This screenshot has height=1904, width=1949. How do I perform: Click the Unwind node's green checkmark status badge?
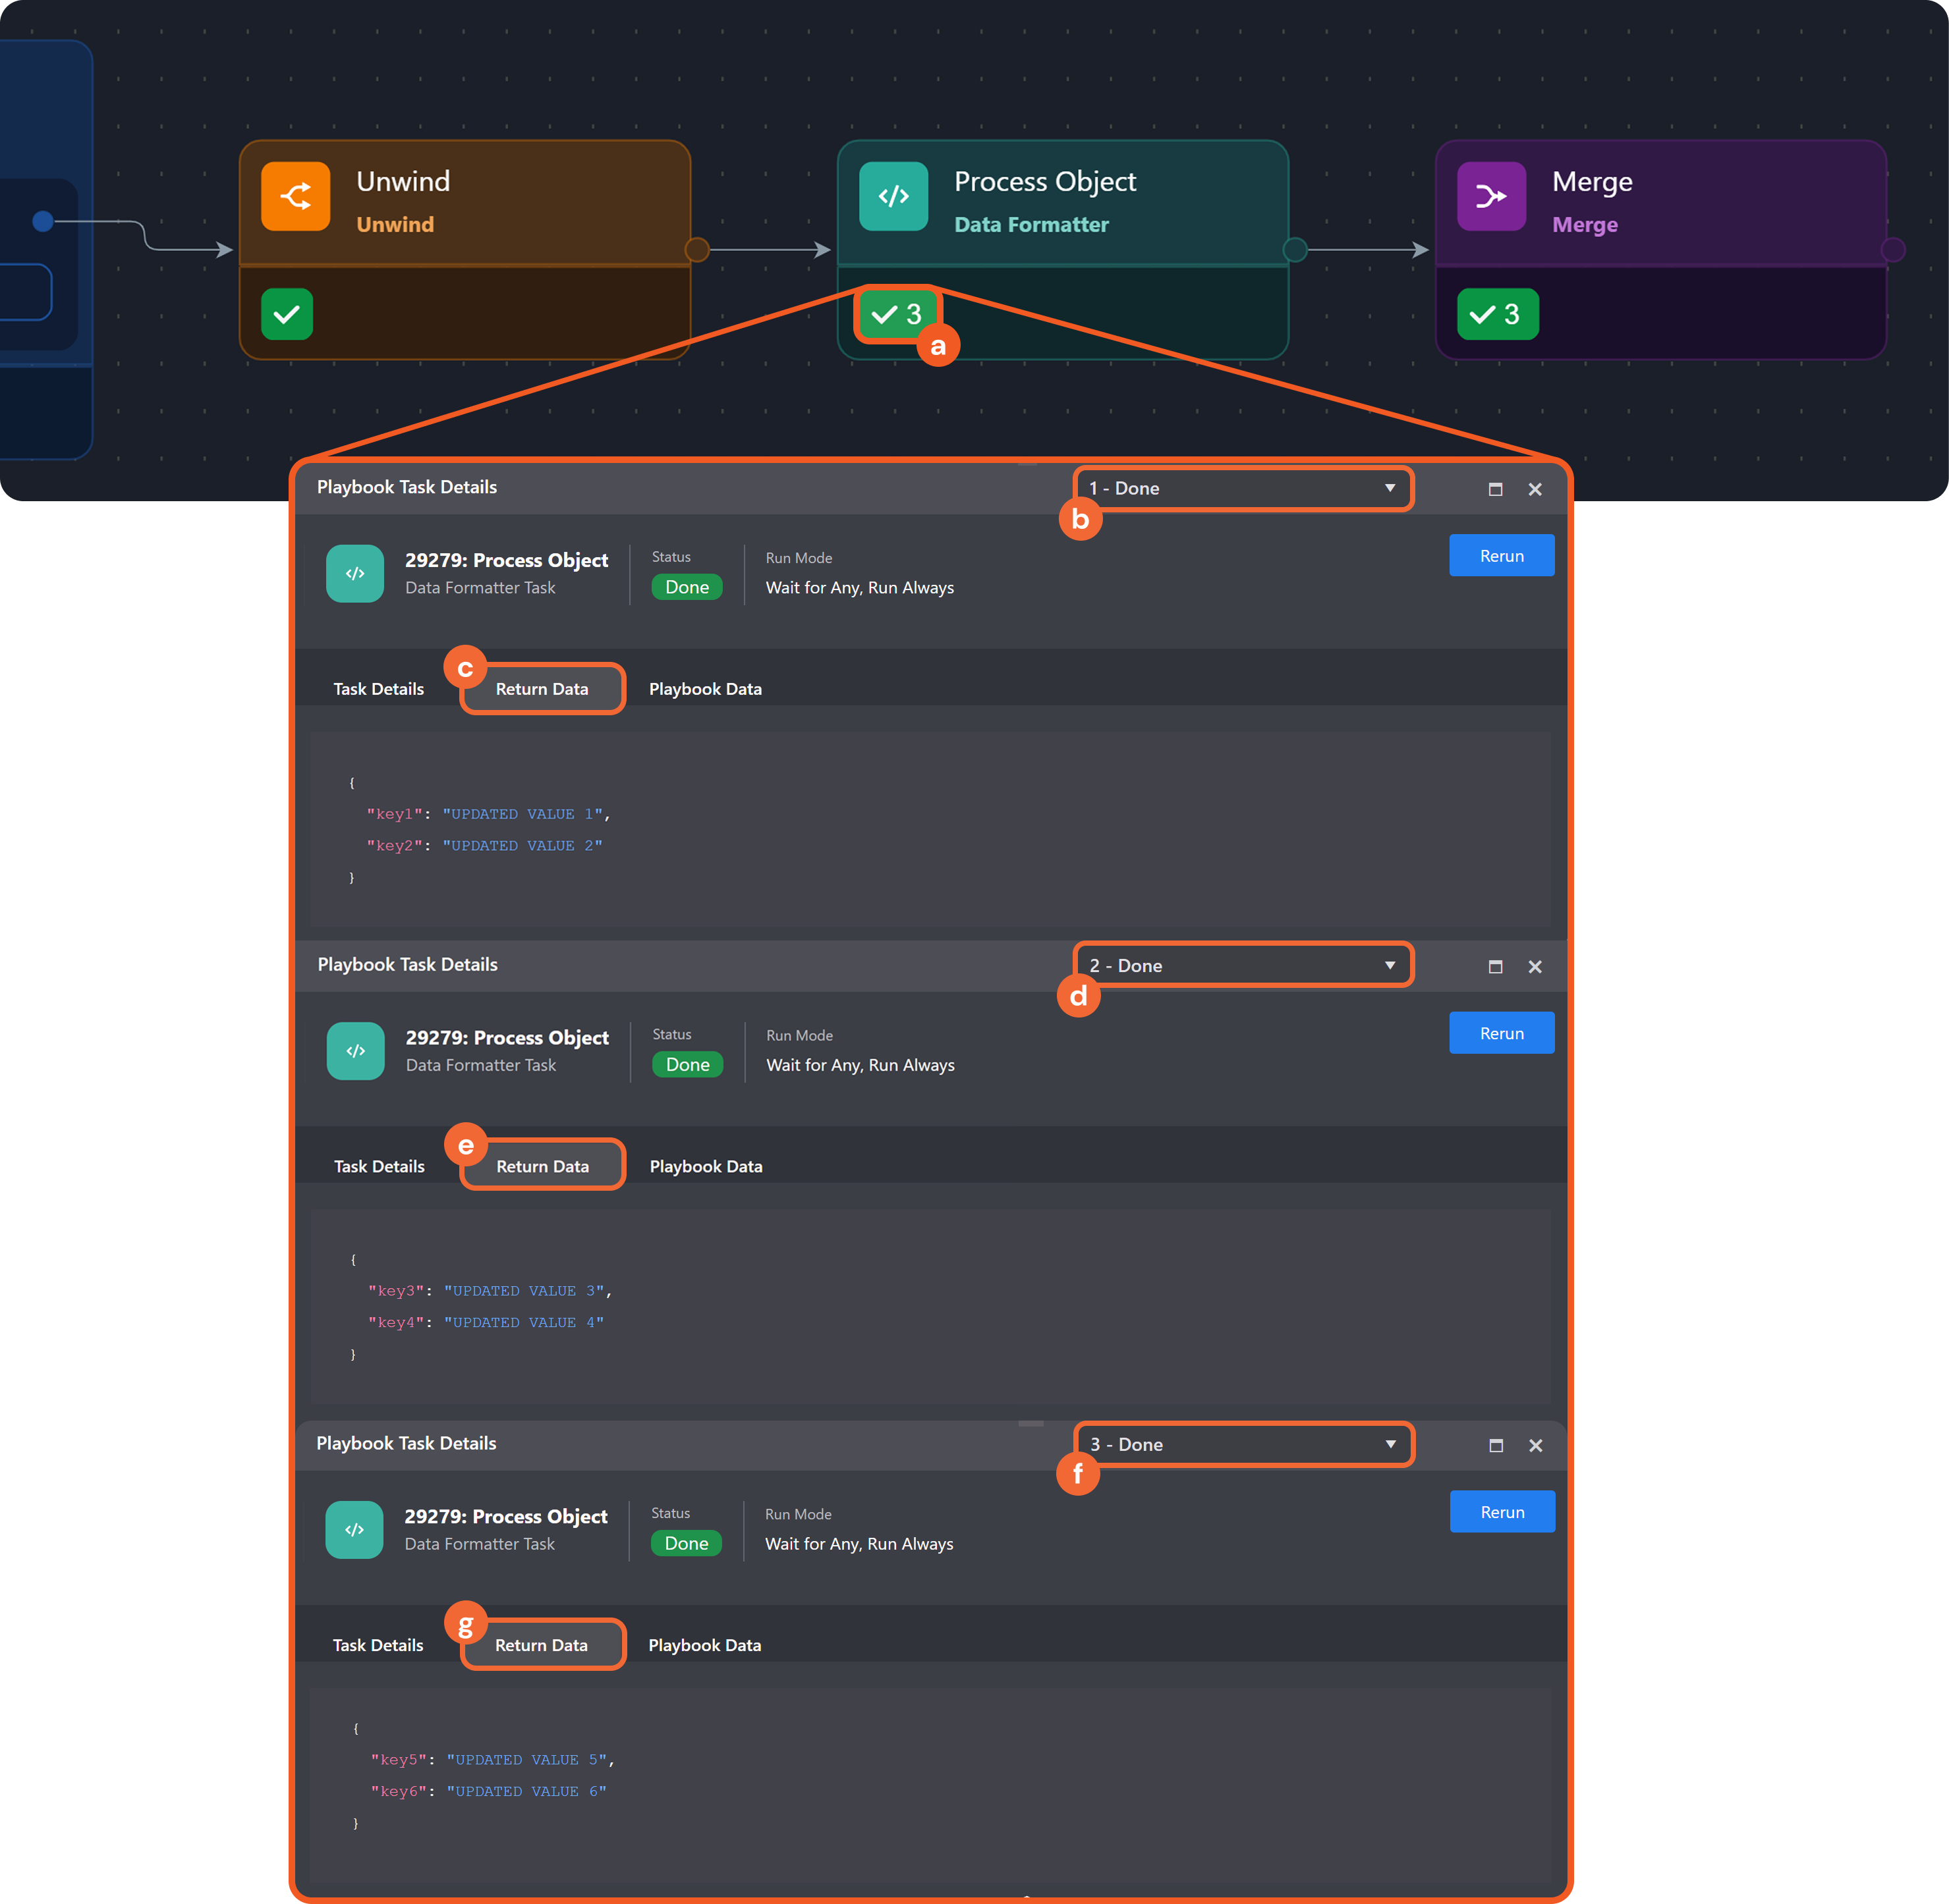coord(287,314)
